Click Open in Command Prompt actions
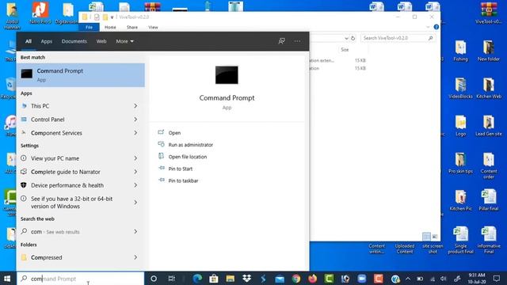Image resolution: width=507 pixels, height=285 pixels. tap(174, 133)
